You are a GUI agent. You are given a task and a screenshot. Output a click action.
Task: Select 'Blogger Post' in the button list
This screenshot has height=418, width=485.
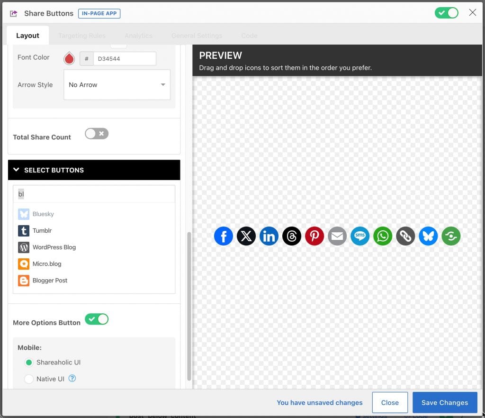coord(50,281)
